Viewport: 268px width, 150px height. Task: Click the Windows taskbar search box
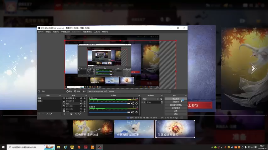point(31,147)
